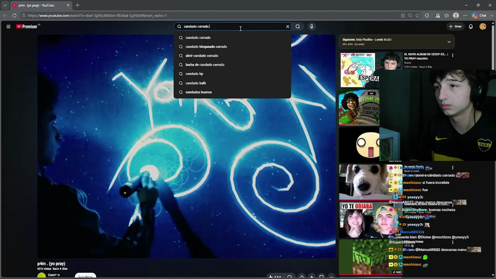Open the 'Y CUAL FUE' tombstone thumbnail
The image size is (496, 279).
[x=359, y=108]
